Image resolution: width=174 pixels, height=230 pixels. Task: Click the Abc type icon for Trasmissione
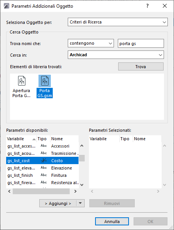[x=43, y=153]
